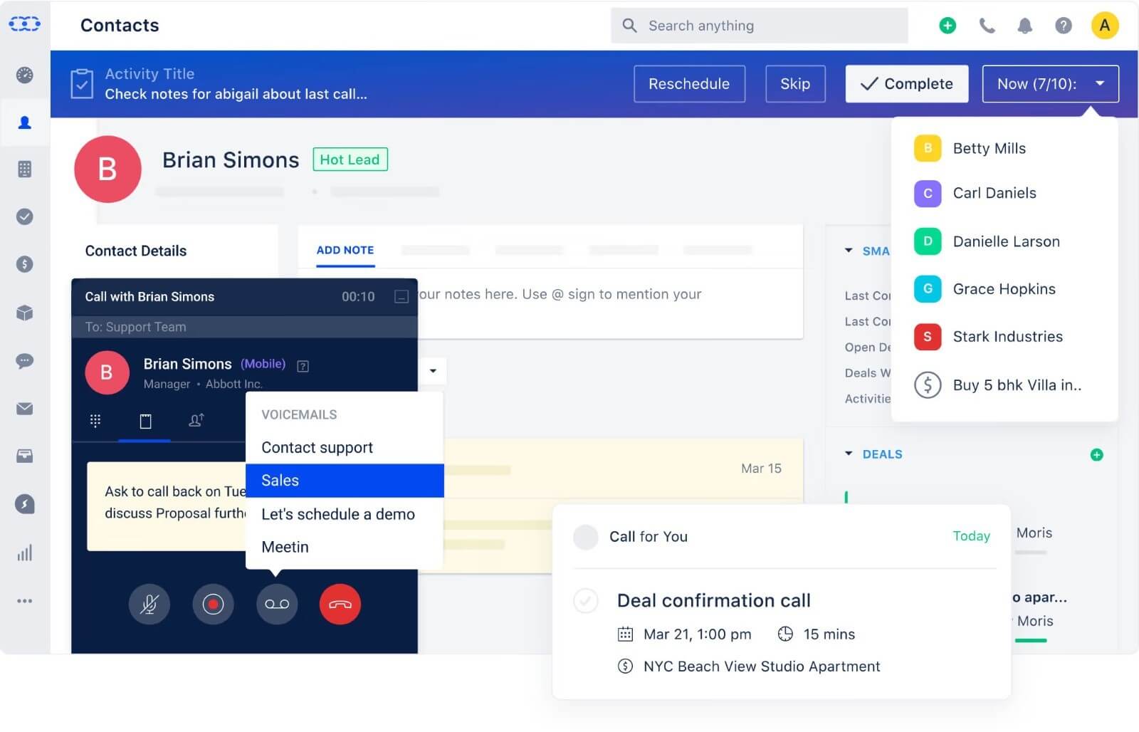Viewport: 1139px width, 732px height.
Task: Click the Reschedule button
Action: pyautogui.click(x=689, y=84)
